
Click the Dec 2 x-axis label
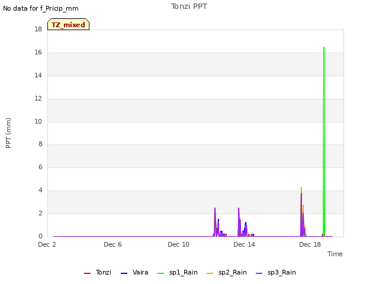[x=47, y=244]
